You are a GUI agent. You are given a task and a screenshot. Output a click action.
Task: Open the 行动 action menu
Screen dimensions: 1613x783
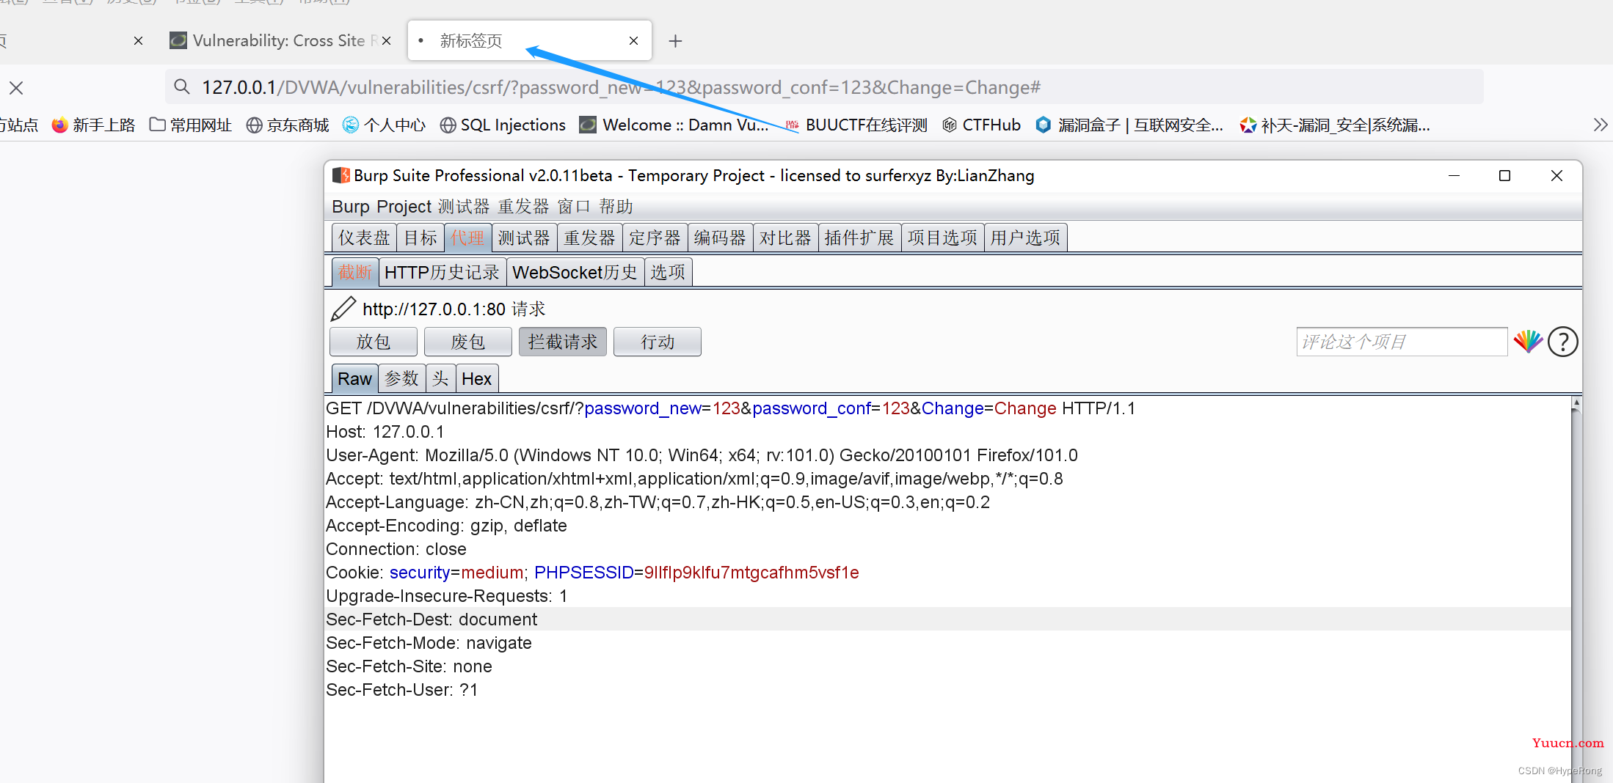658,342
